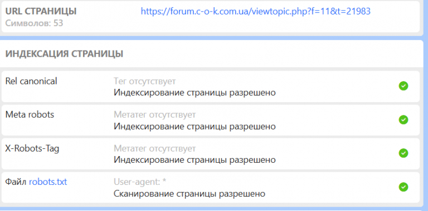Click the green check icon in robots.txt row
This screenshot has height=211, width=428.
click(x=403, y=187)
